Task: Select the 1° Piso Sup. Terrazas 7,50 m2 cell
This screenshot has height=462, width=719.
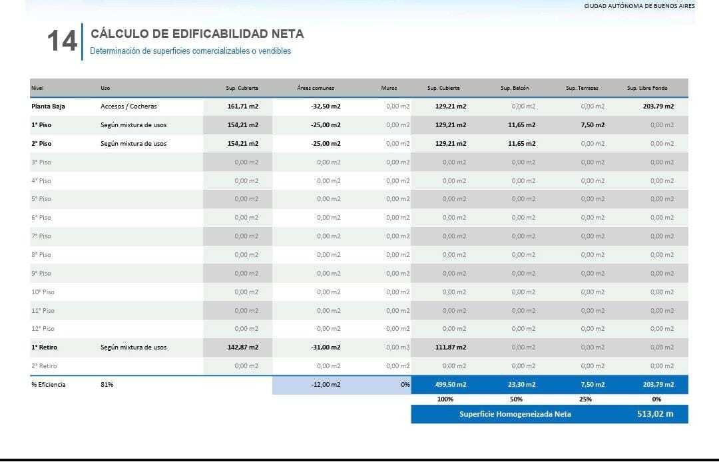Action: pyautogui.click(x=591, y=125)
